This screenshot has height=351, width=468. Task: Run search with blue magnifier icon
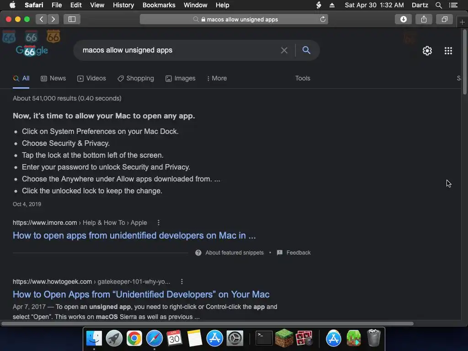click(x=306, y=50)
